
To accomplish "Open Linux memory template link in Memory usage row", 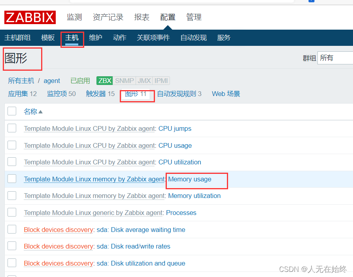I will click(x=94, y=179).
